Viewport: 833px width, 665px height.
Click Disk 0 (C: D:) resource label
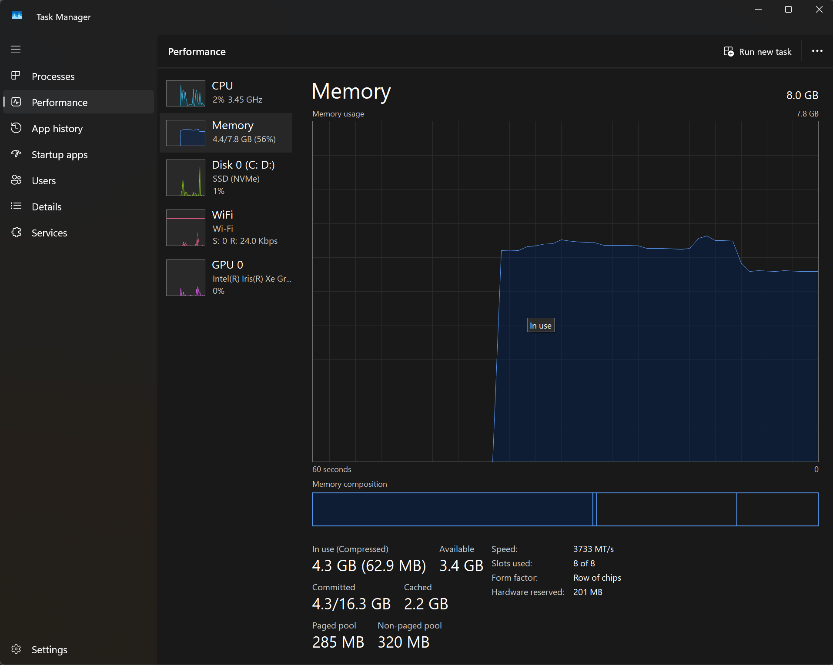243,165
